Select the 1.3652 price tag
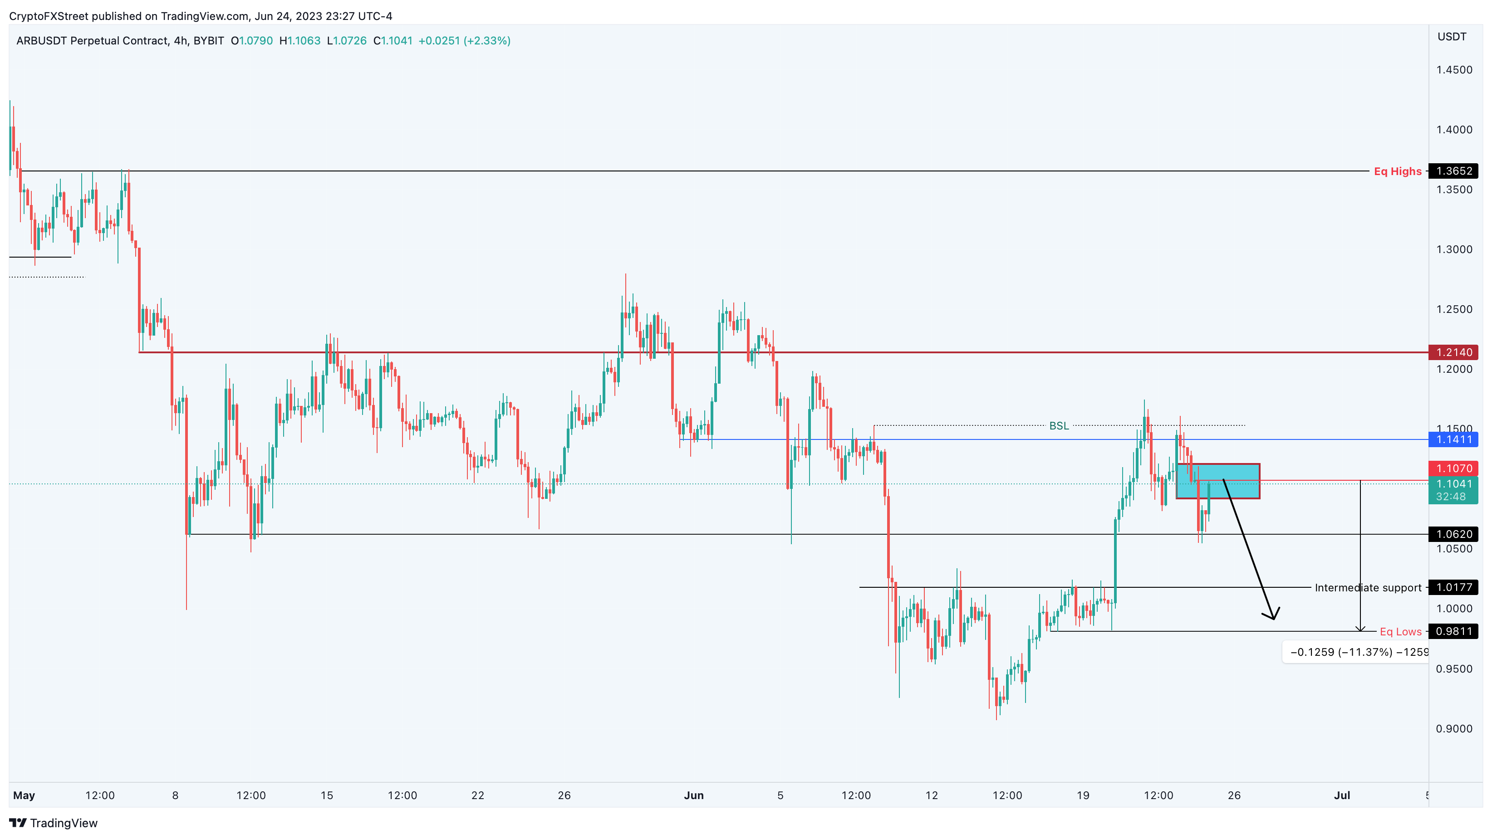Image resolution: width=1492 pixels, height=839 pixels. (1454, 171)
